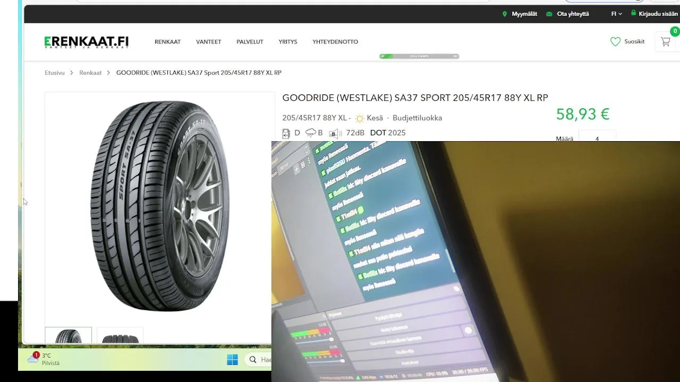Select the second tread-view thumbnail

(120, 335)
